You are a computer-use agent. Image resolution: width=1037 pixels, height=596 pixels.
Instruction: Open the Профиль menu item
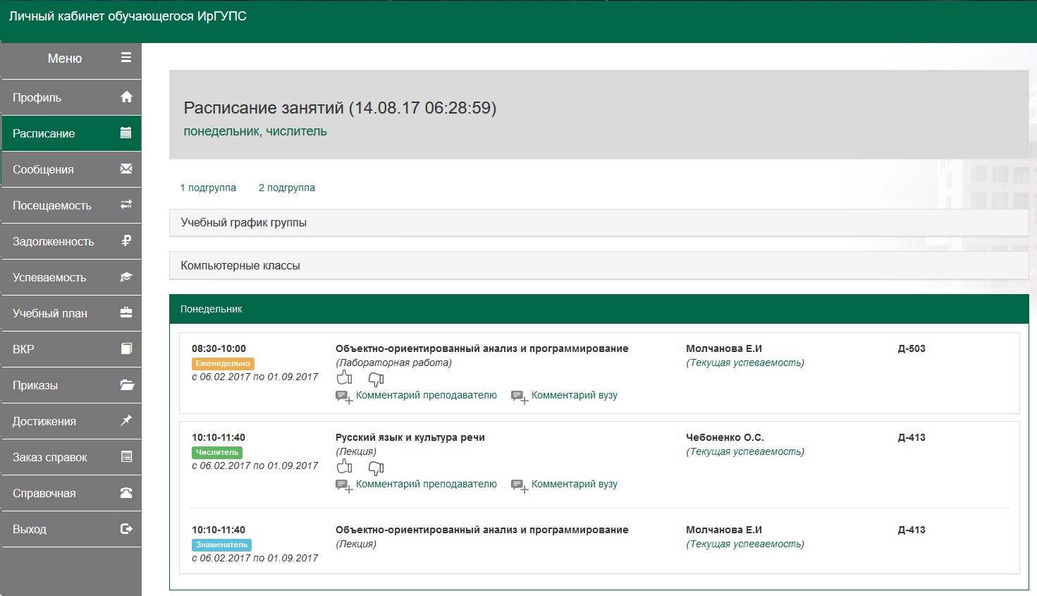coord(71,97)
